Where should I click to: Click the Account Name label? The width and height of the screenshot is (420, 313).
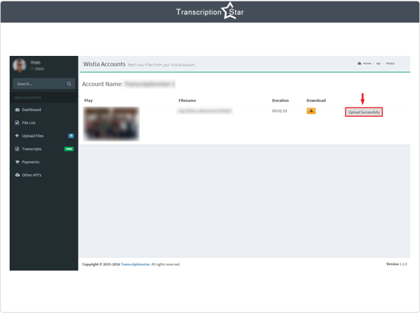pyautogui.click(x=102, y=84)
